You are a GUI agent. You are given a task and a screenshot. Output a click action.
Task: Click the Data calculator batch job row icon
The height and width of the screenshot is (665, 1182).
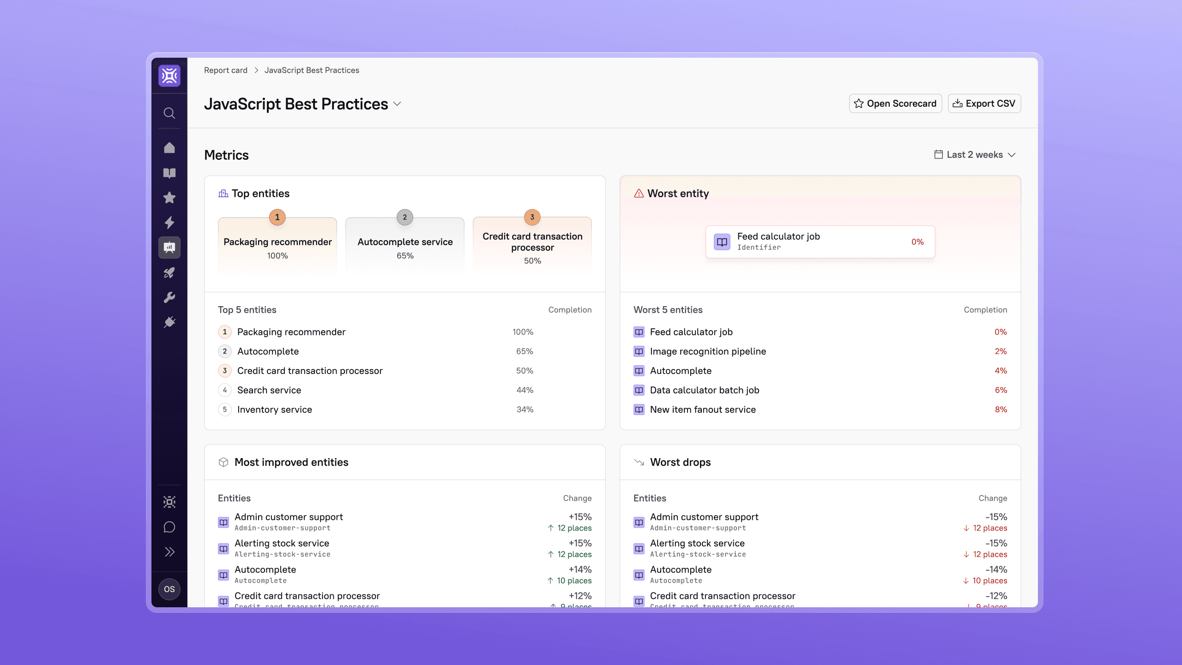(639, 390)
